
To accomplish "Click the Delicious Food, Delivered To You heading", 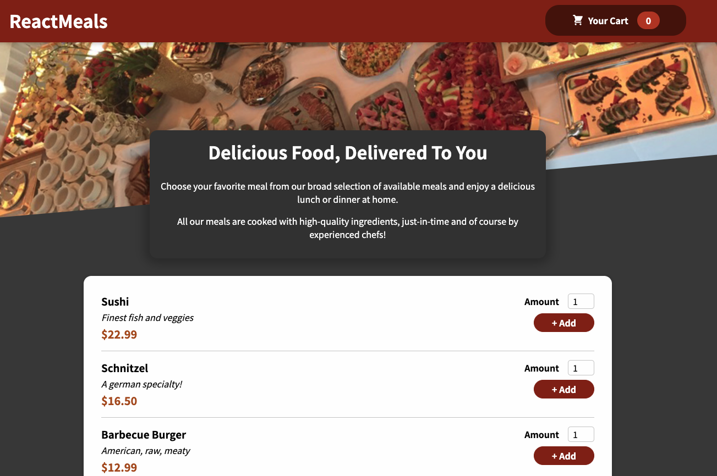I will (x=348, y=152).
